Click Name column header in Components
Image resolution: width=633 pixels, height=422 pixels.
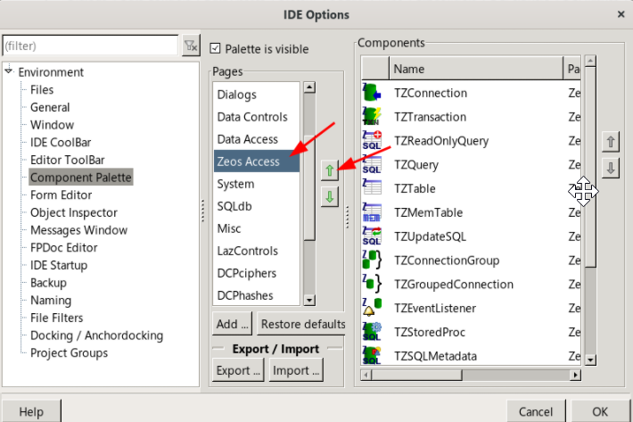476,69
